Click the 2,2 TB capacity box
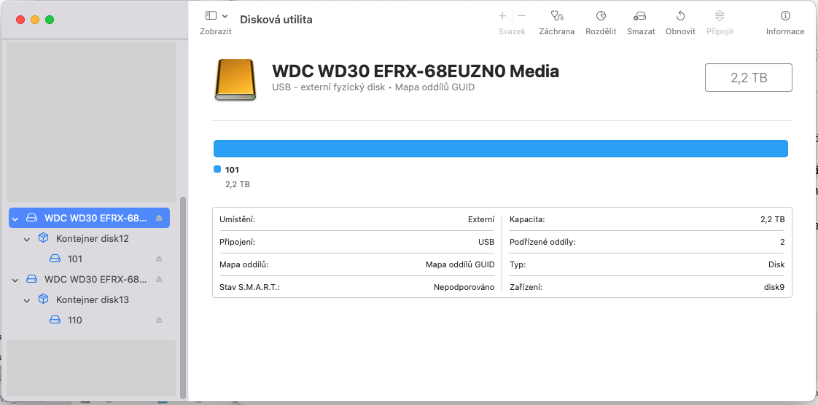The width and height of the screenshot is (818, 405). 749,78
